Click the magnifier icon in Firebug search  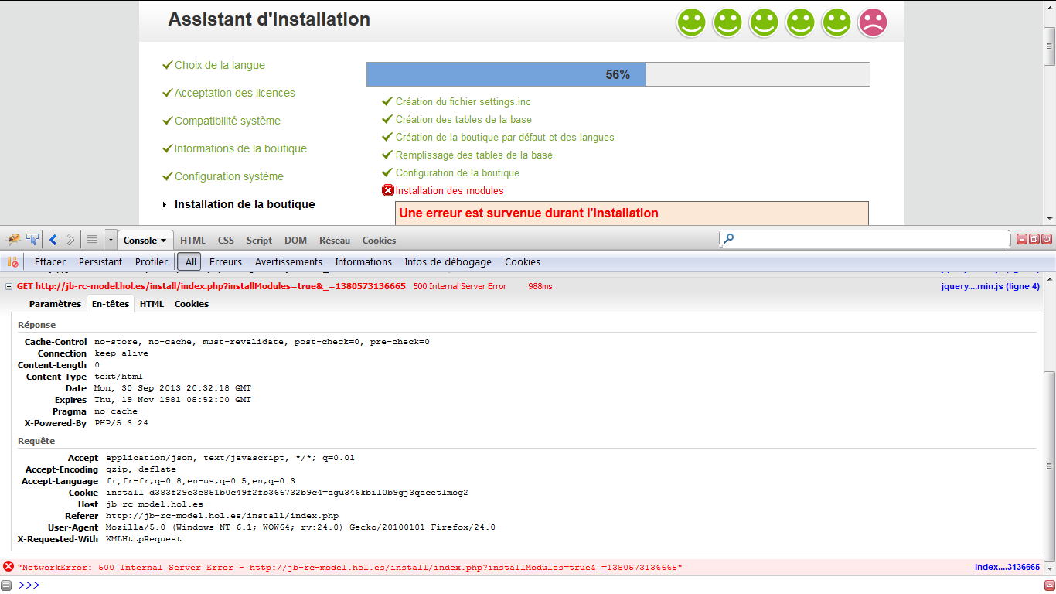[729, 240]
